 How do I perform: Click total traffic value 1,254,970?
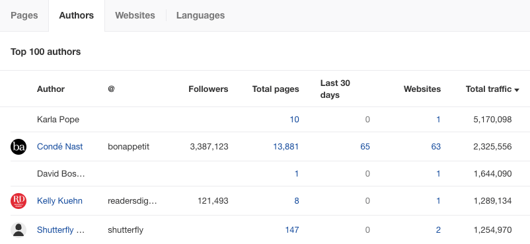tap(493, 230)
